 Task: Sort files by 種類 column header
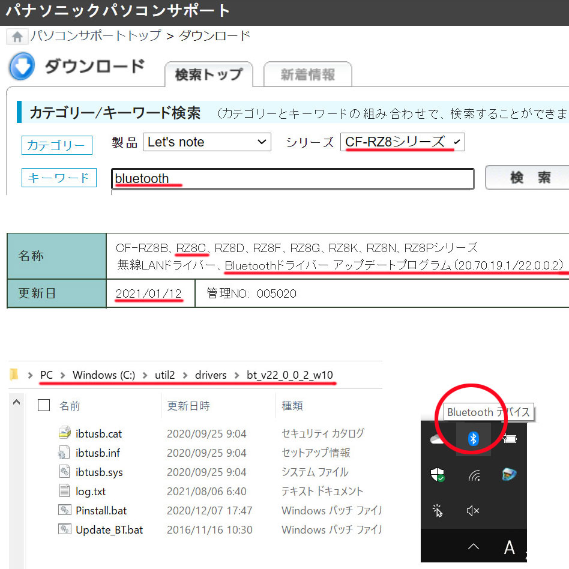(292, 406)
